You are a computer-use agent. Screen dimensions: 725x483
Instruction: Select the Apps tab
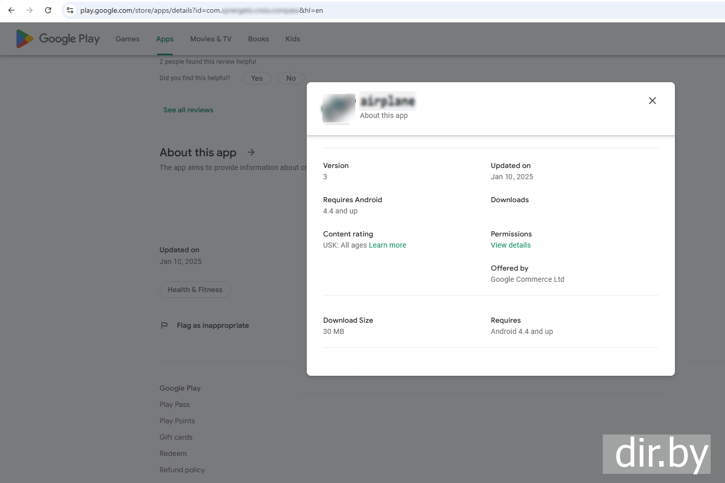165,39
